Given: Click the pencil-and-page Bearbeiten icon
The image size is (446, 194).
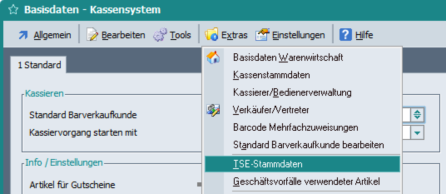Looking at the screenshot, I should (92, 35).
